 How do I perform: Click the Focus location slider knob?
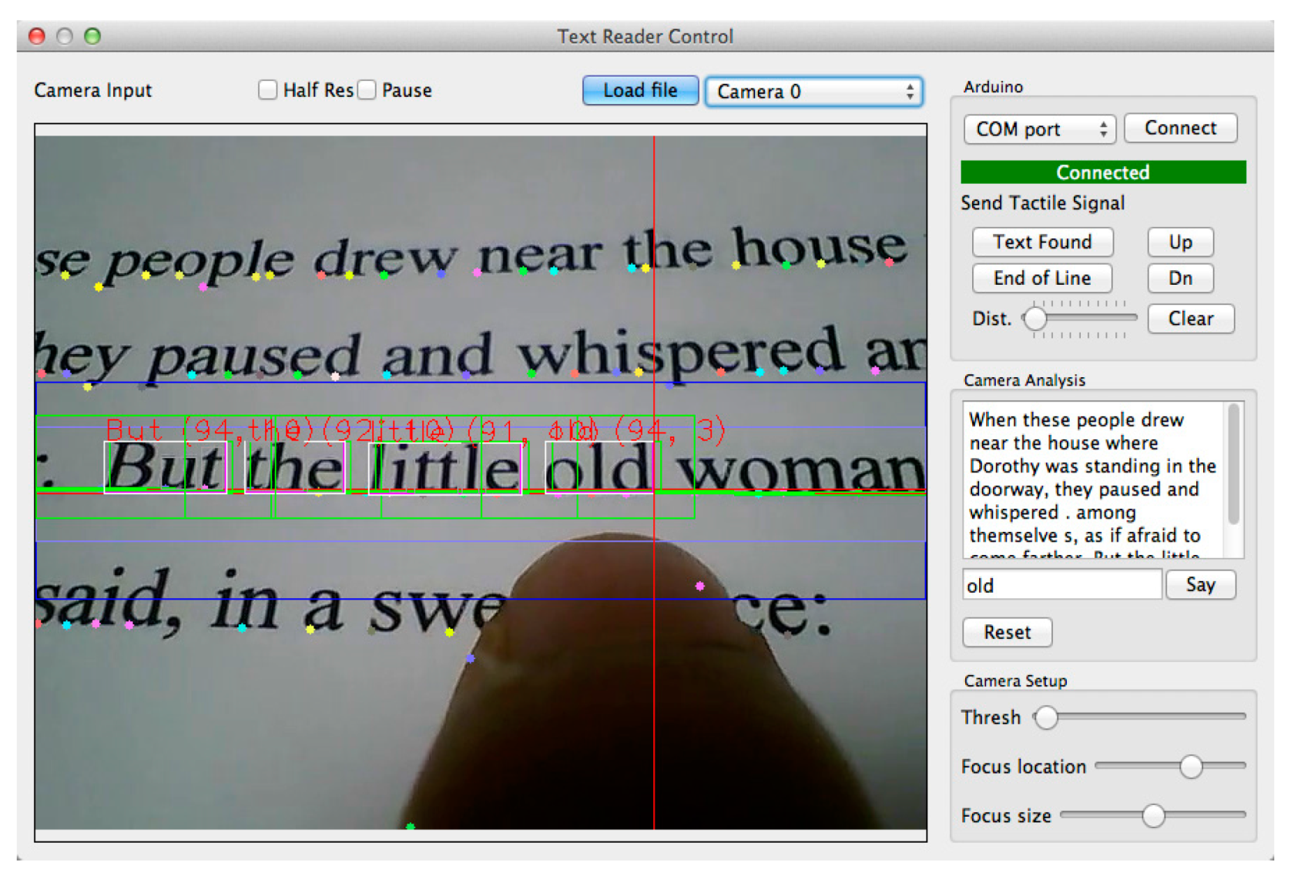pos(1191,766)
